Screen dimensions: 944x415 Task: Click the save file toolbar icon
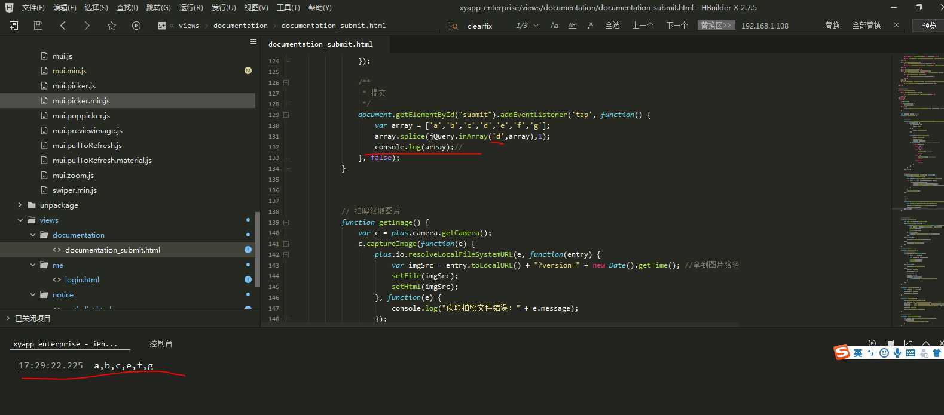(38, 26)
